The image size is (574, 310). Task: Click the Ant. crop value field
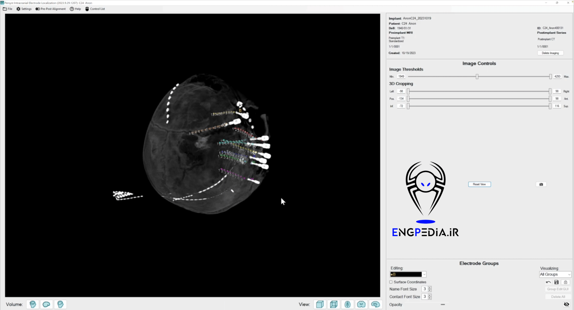coord(557,99)
